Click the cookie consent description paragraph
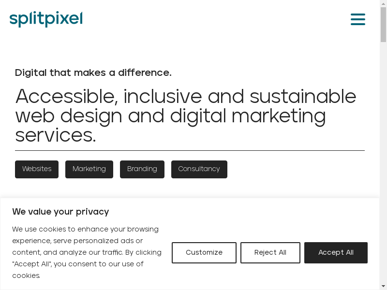 click(87, 252)
